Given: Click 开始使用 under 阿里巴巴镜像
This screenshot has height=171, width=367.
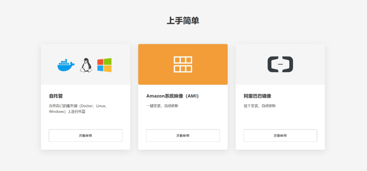Looking at the screenshot, I should (280, 136).
